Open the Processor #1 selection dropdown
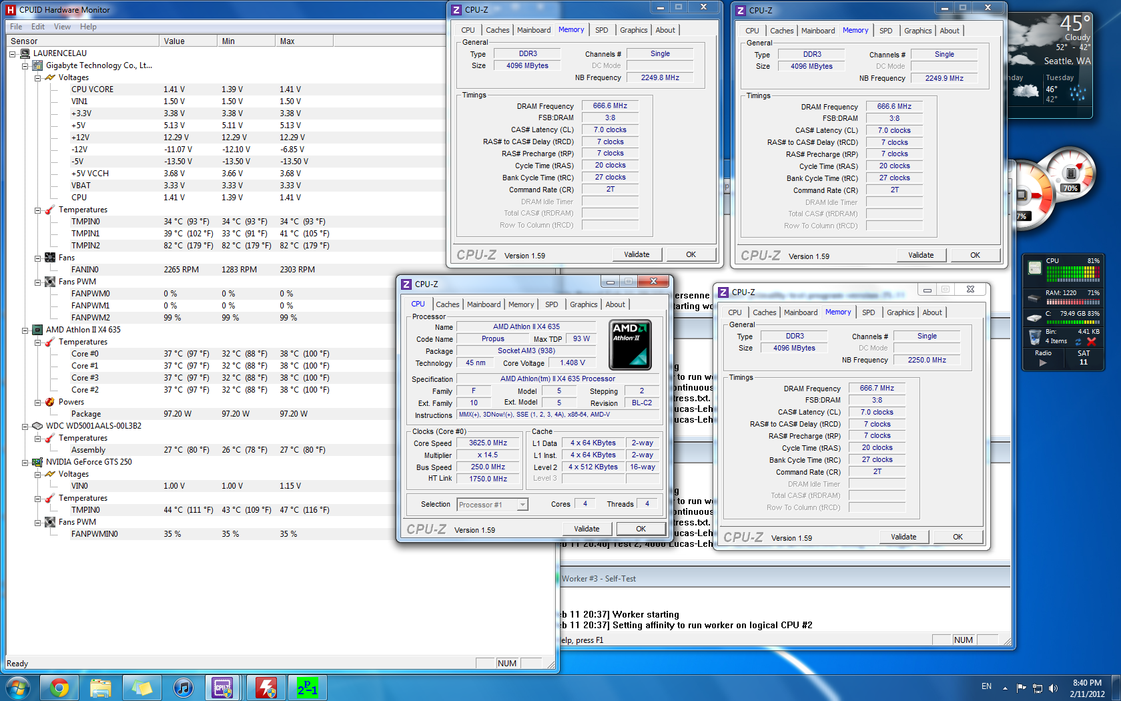The image size is (1121, 701). (522, 505)
